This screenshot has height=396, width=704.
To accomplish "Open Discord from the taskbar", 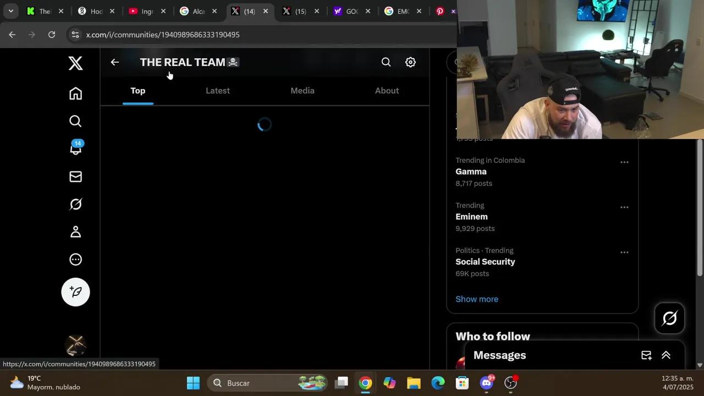I will click(x=487, y=383).
